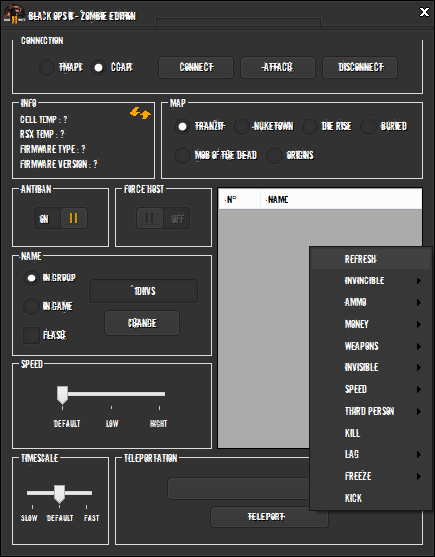The image size is (435, 557).
Task: Click the orange refresh arrows in Info
Action: coord(140,114)
